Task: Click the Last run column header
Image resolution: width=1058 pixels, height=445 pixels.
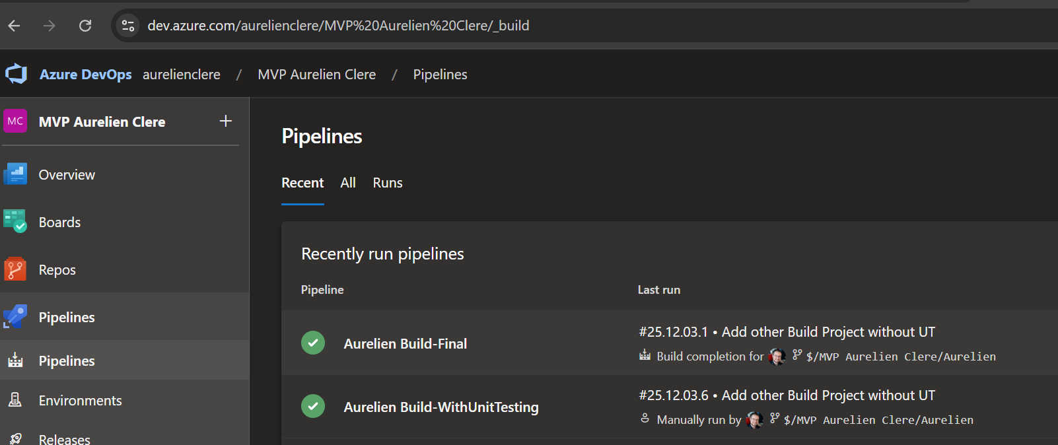Action: [659, 290]
